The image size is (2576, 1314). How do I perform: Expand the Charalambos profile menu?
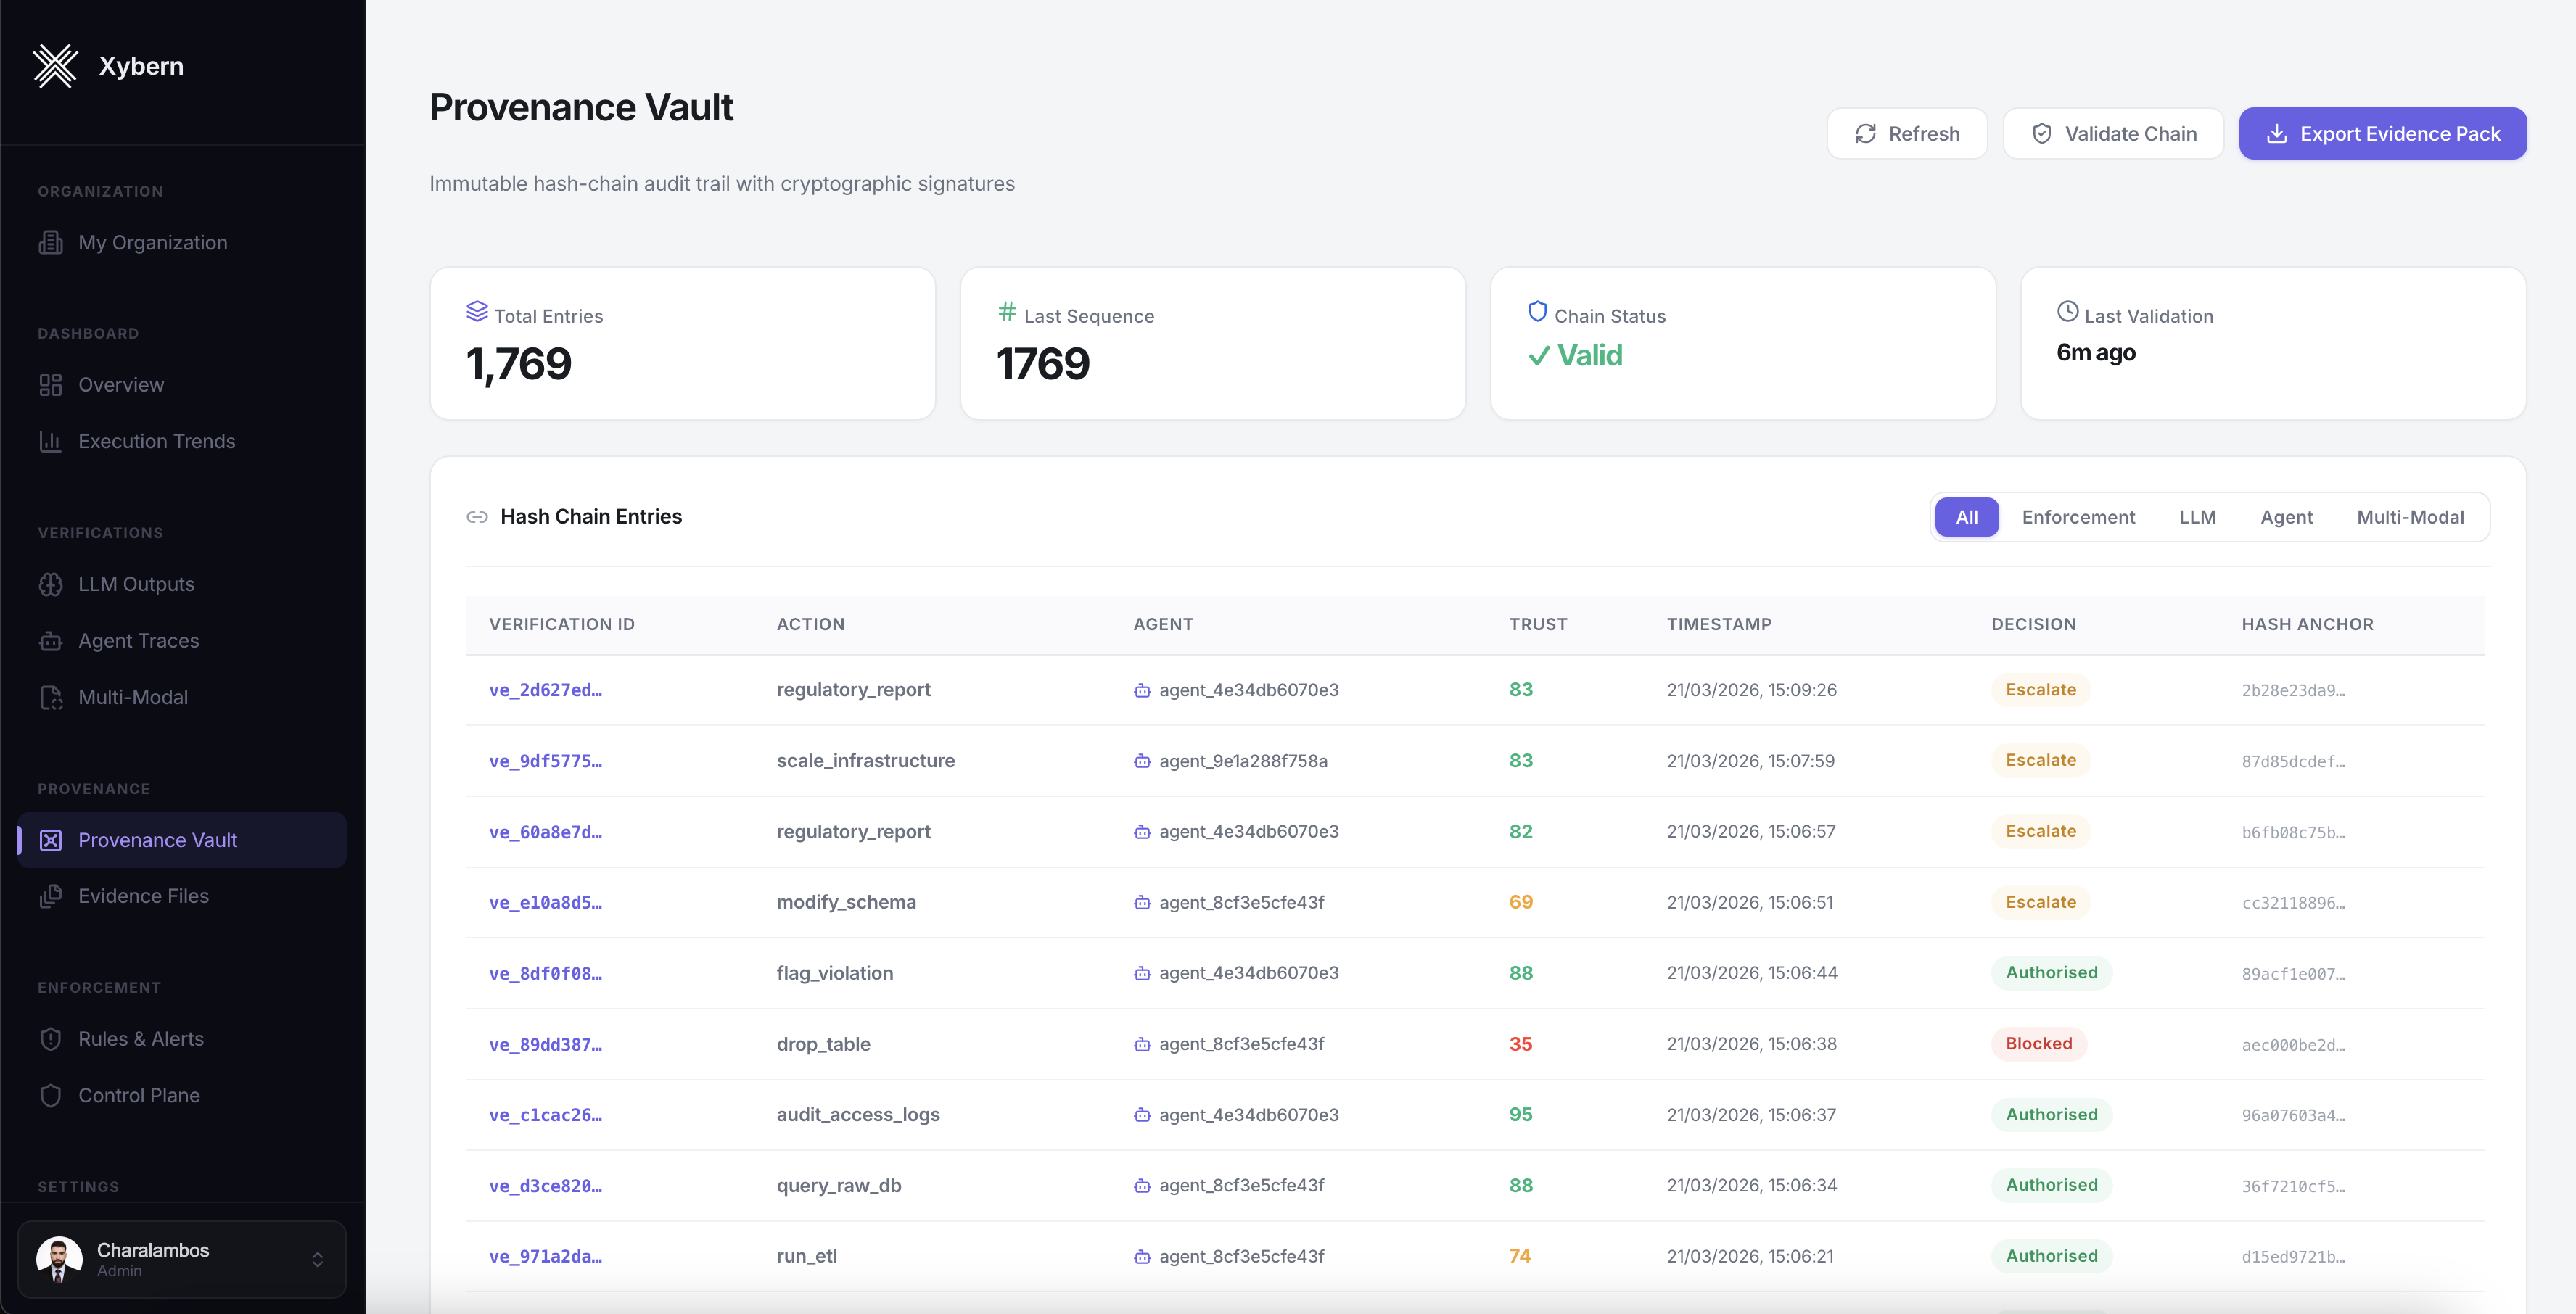pos(183,1258)
